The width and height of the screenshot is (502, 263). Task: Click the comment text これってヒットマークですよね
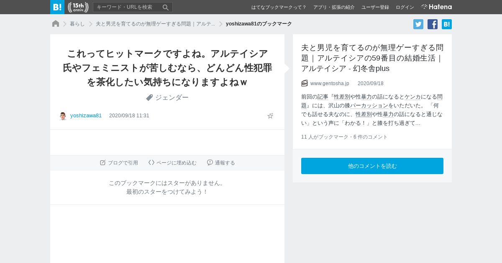tap(167, 68)
